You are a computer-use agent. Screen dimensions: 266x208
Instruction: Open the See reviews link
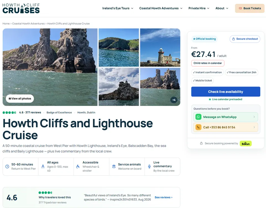pyautogui.click(x=163, y=197)
